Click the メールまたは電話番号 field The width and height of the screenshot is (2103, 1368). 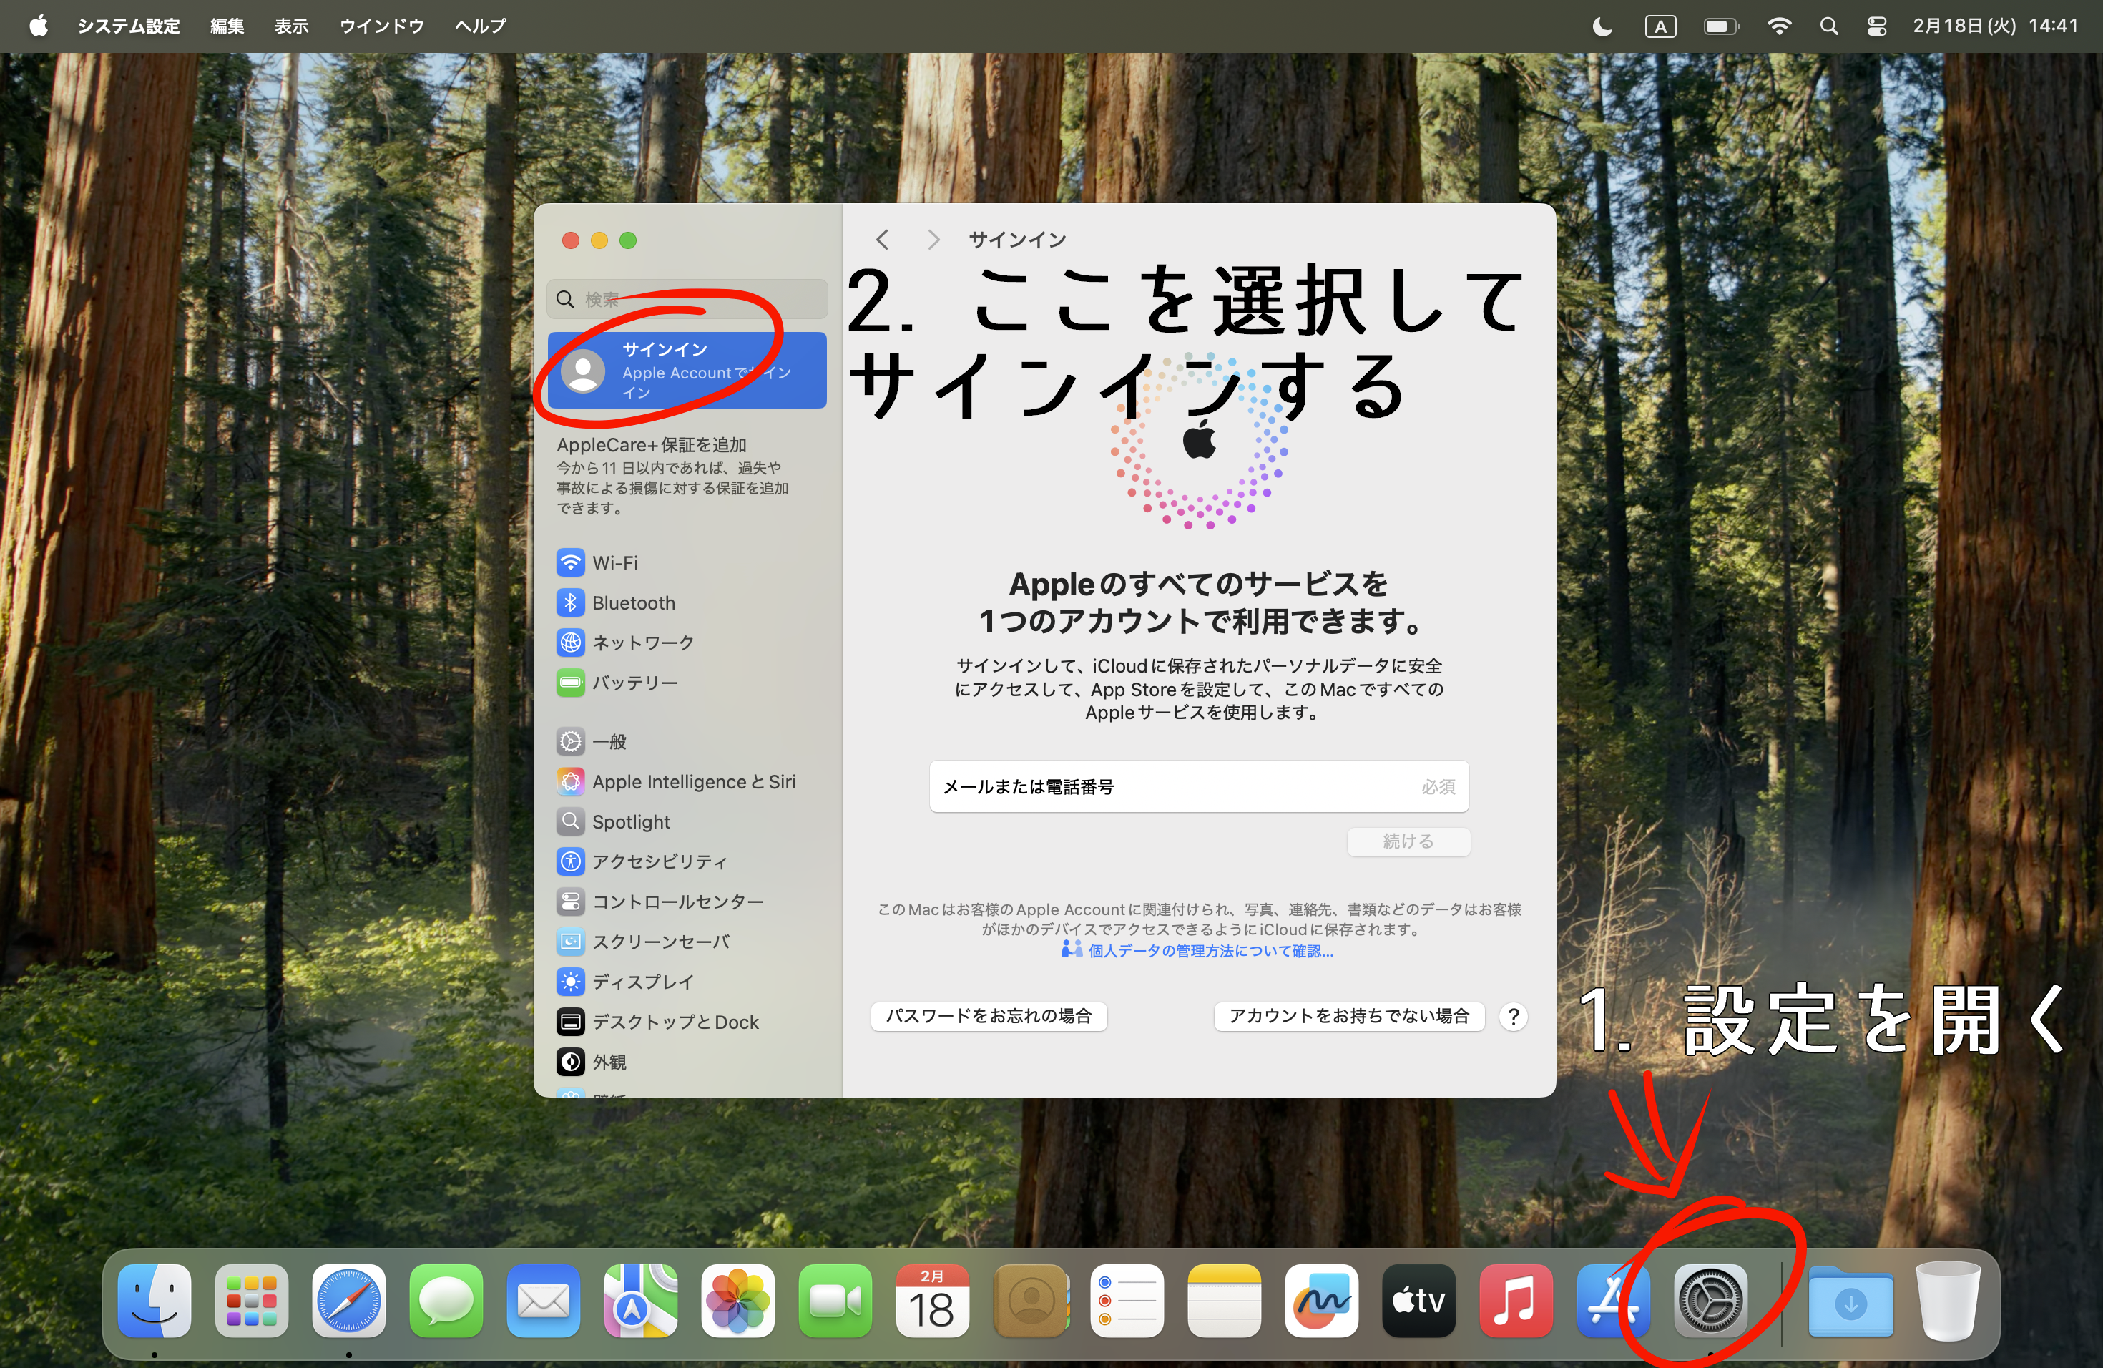click(x=1199, y=786)
